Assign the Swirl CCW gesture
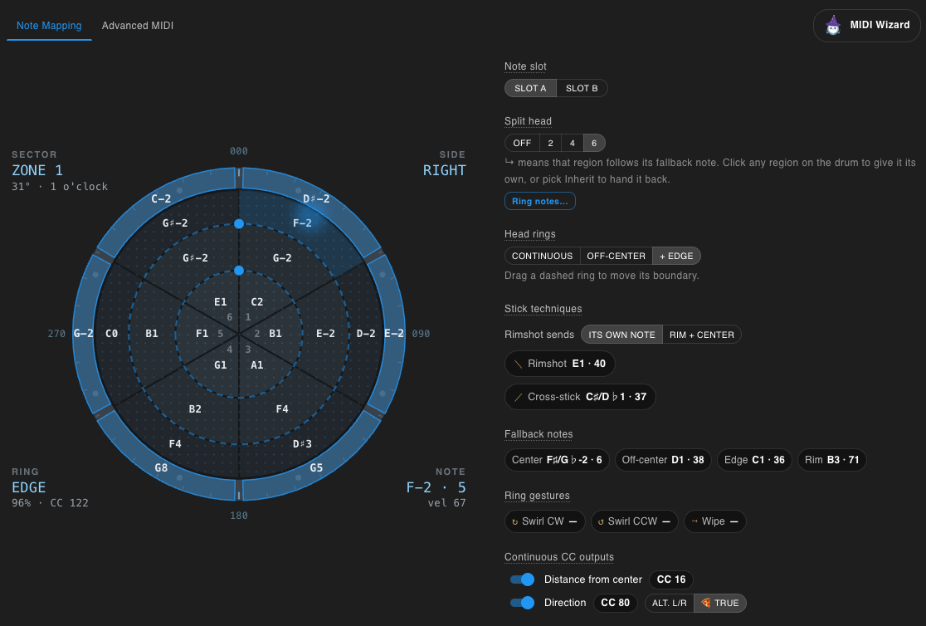Viewport: 926px width, 626px height. point(635,521)
